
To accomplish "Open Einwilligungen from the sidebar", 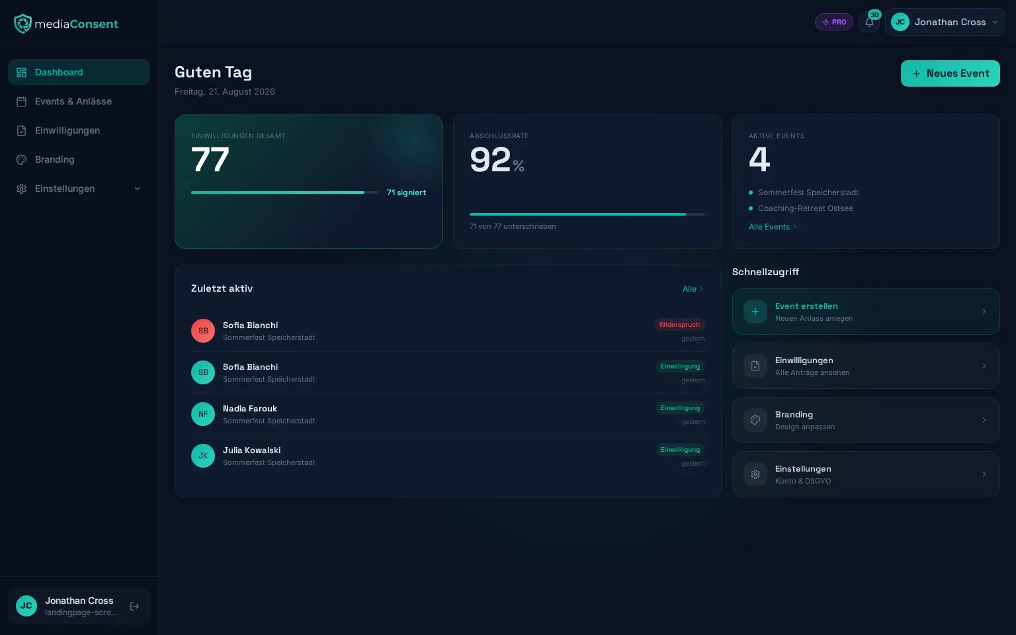I will click(x=79, y=130).
